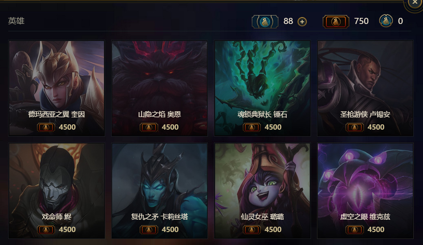Choose the 戏命师 烬 champion card
Screen dimensions: 423x245
click(57, 191)
